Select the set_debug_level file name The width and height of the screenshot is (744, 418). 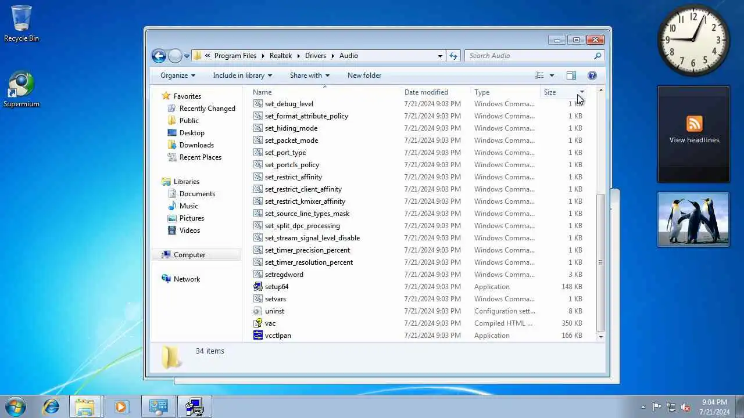coord(289,104)
